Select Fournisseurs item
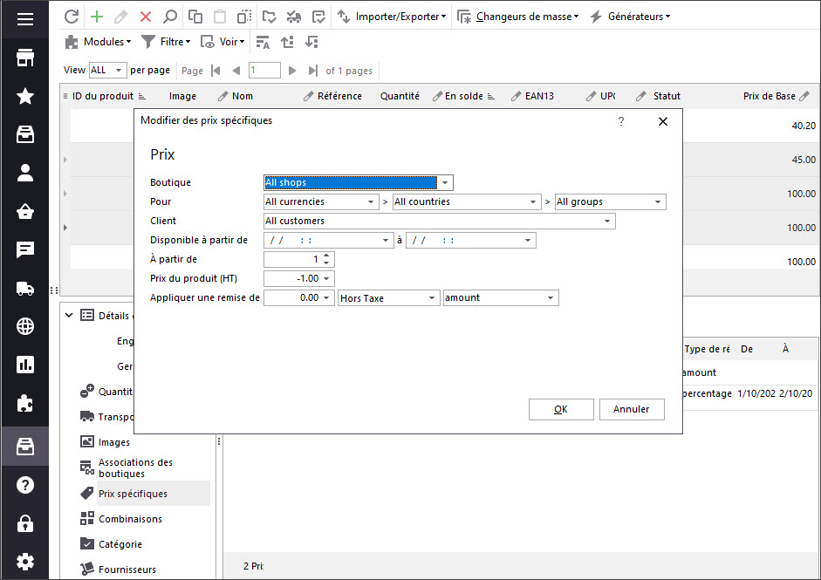Screen dimensions: 821x580 [127, 570]
